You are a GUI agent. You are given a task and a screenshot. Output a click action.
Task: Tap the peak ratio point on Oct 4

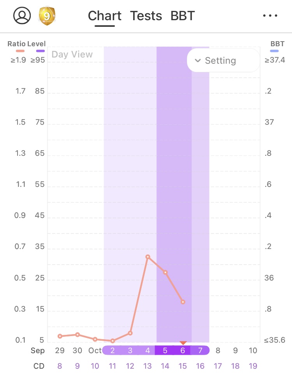pyautogui.click(x=148, y=257)
